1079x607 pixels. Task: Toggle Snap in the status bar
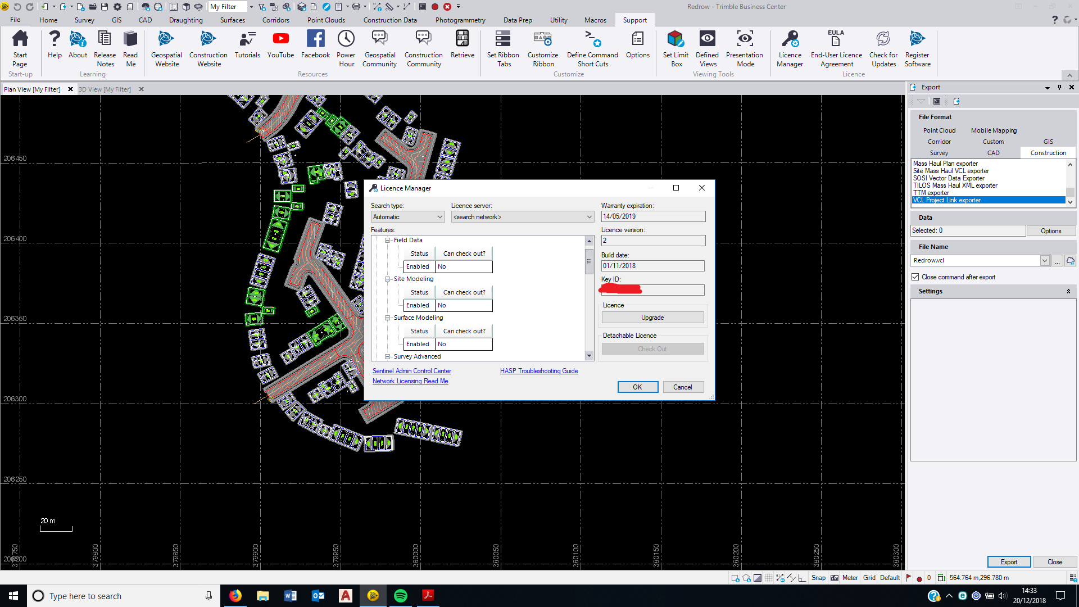[x=818, y=577]
